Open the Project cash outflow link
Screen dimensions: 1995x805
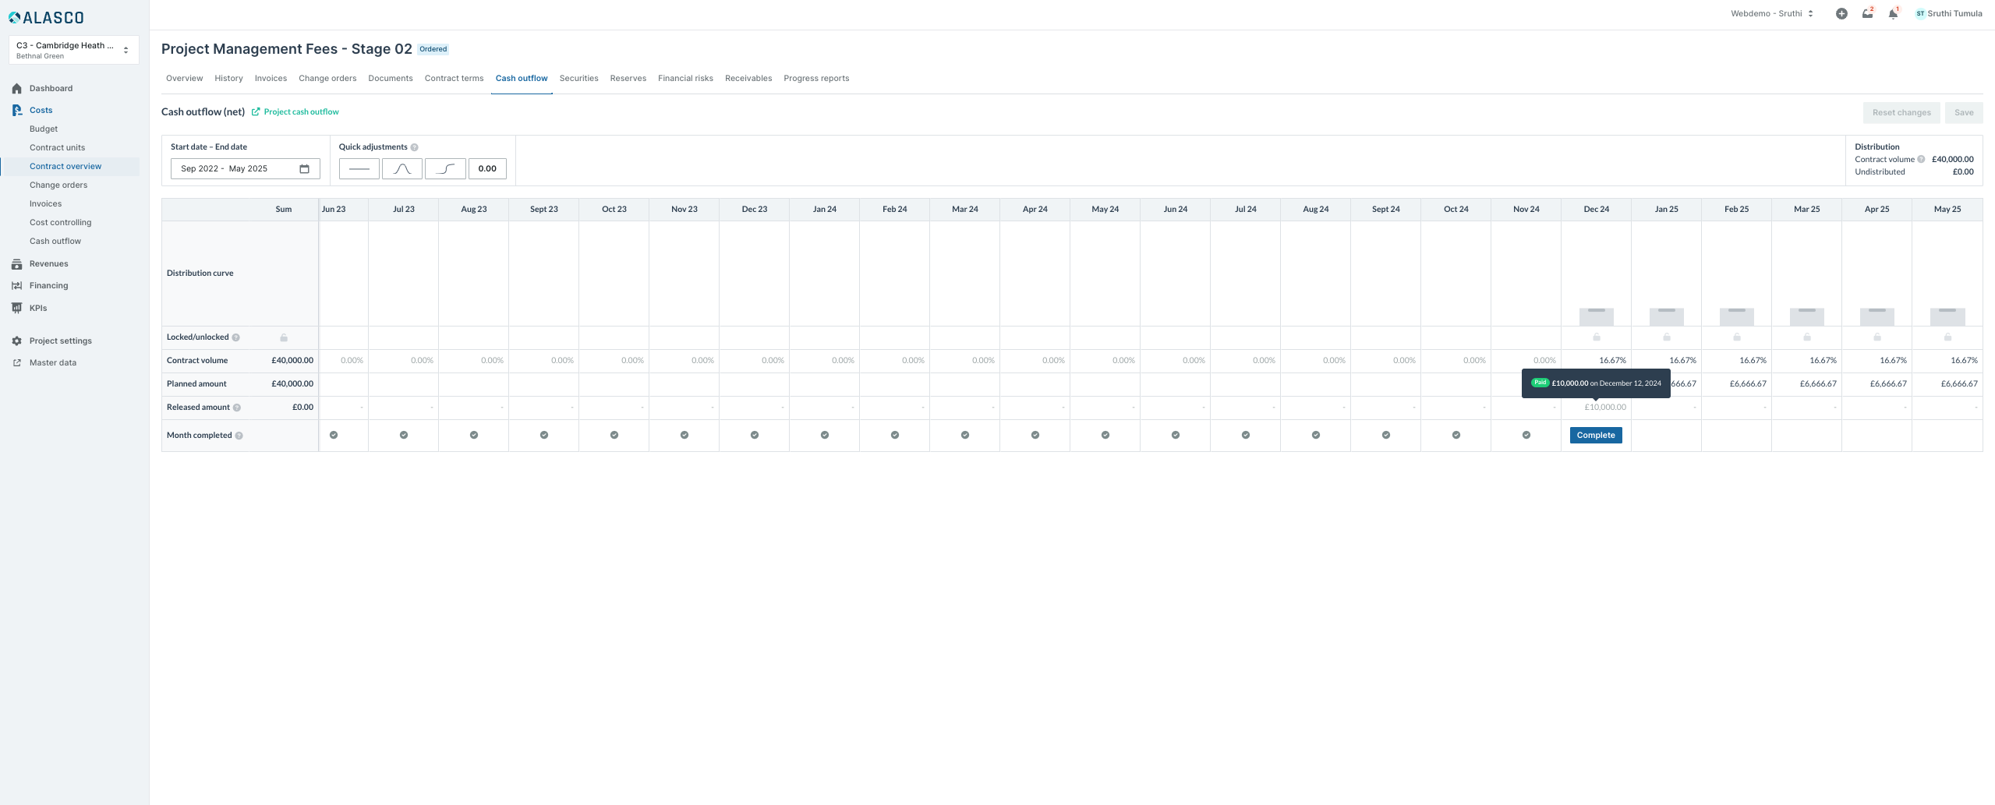pyautogui.click(x=301, y=112)
